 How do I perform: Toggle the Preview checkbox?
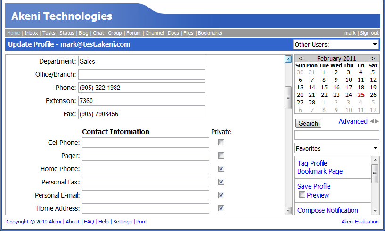click(303, 195)
